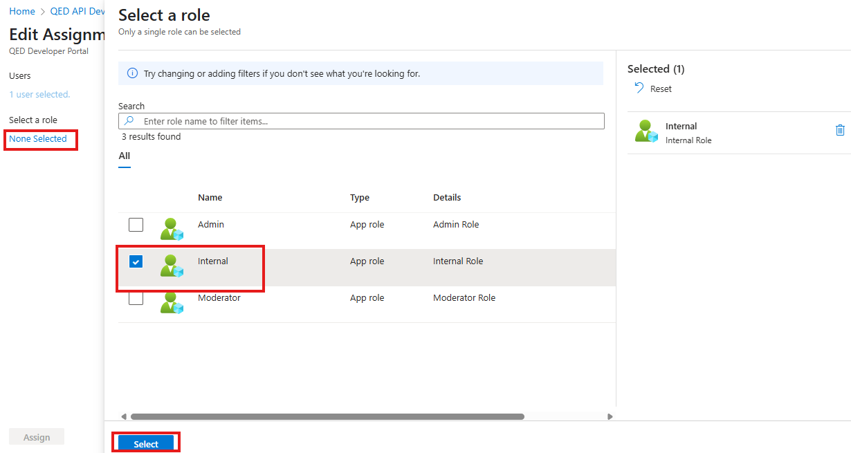Delete the selected Internal role with trash icon
This screenshot has height=453, width=851.
840,130
